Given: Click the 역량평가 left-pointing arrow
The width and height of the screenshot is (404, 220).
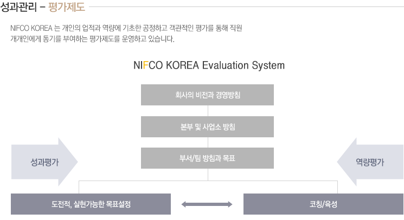Looking at the screenshot, I should pyautogui.click(x=370, y=162).
